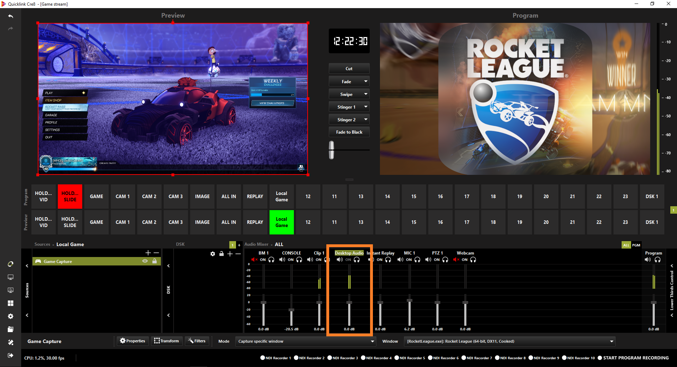Image resolution: width=677 pixels, height=367 pixels.
Task: Click the CONSOLE headphones monitor icon
Action: (299, 260)
